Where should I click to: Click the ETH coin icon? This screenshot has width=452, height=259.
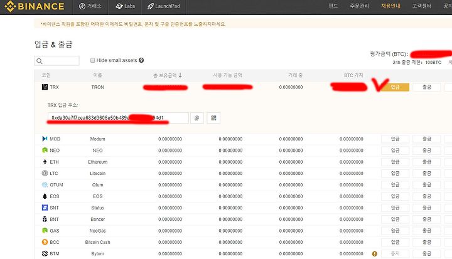pyautogui.click(x=45, y=162)
